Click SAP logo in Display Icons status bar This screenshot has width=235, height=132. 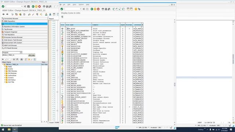(117, 128)
